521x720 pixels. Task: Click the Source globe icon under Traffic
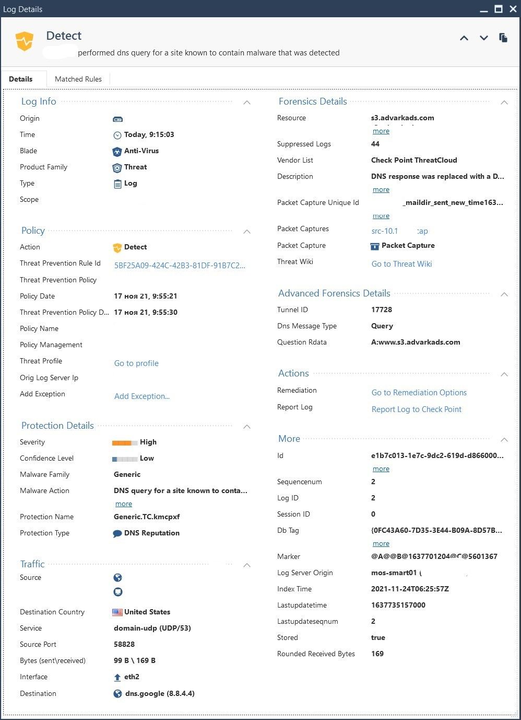pyautogui.click(x=118, y=578)
